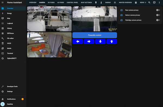Collapse sidebar with the menu icon

(3, 2)
